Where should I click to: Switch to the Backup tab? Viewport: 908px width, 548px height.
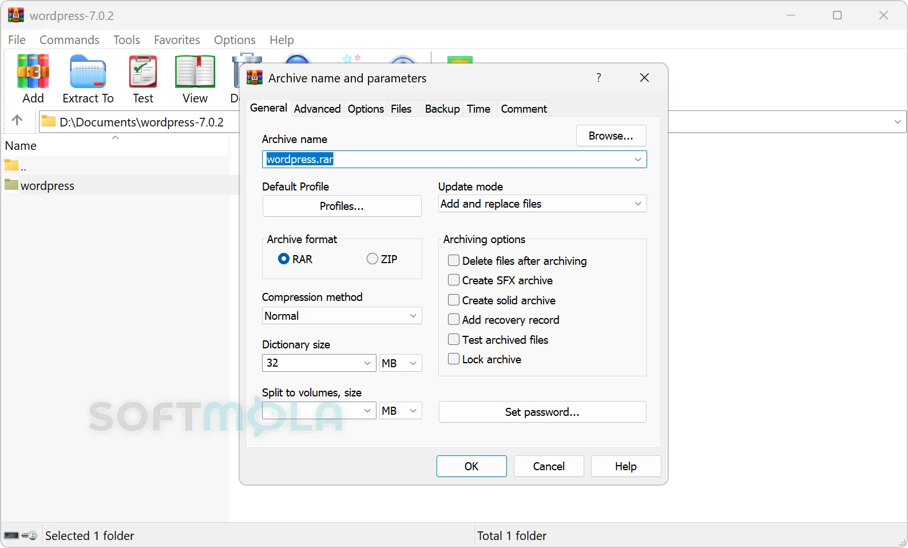tap(442, 109)
